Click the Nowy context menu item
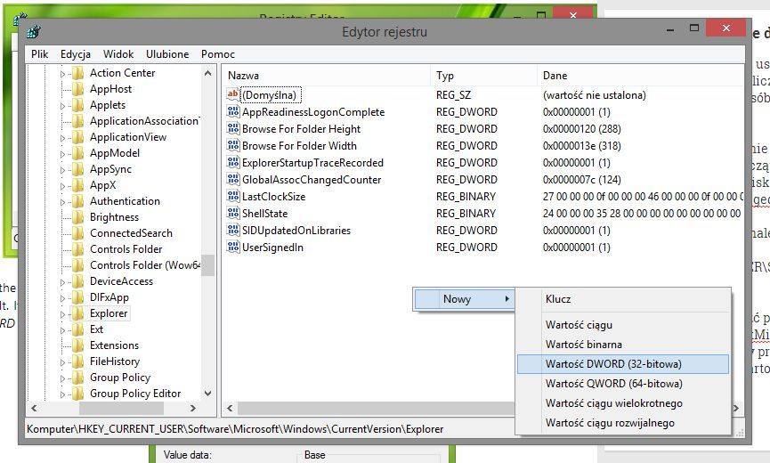 [464, 299]
